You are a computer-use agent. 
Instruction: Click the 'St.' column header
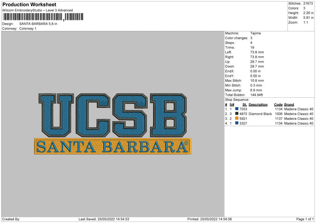click(245, 105)
